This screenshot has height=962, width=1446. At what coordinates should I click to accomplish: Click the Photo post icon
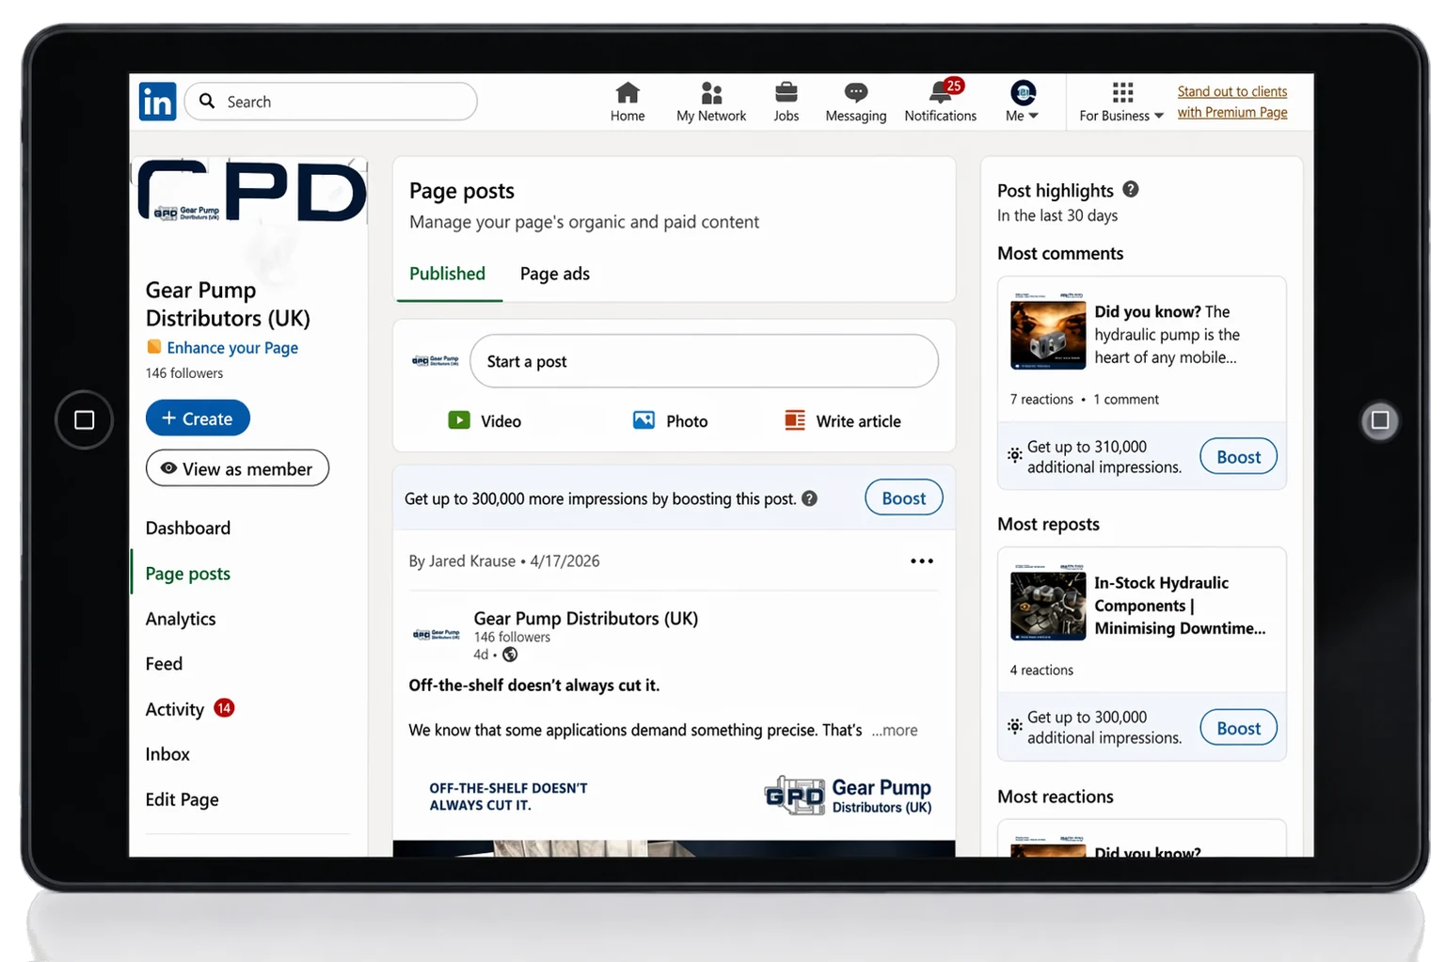644,420
